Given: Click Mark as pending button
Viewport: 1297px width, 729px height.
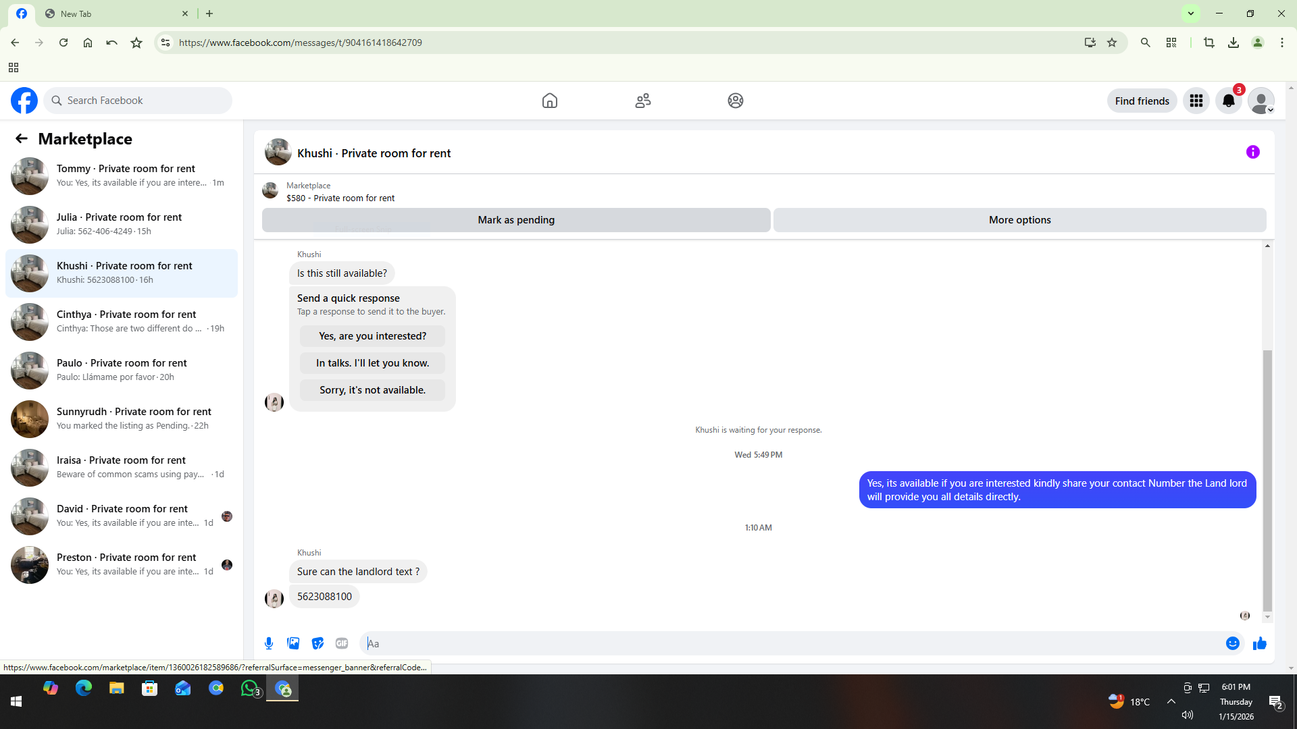Looking at the screenshot, I should click(515, 220).
